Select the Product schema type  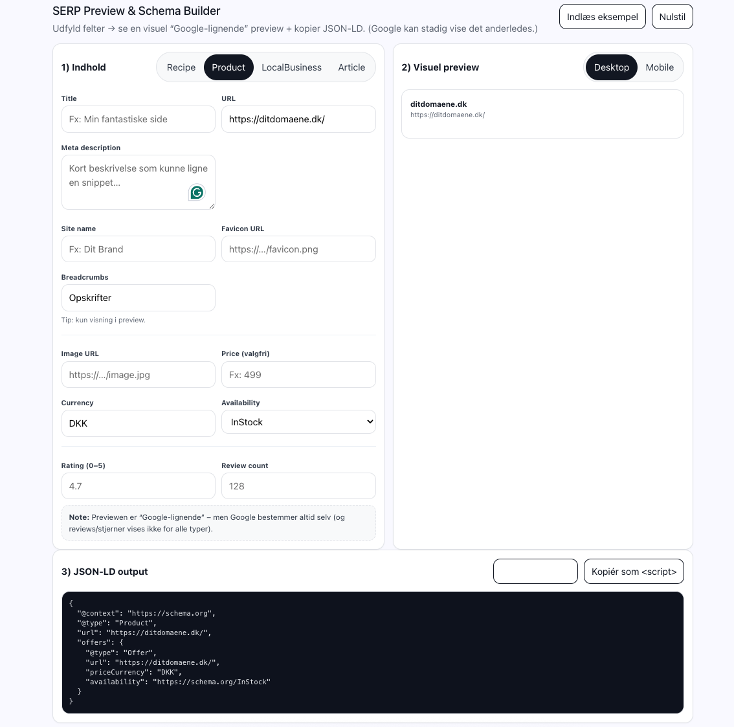click(228, 67)
